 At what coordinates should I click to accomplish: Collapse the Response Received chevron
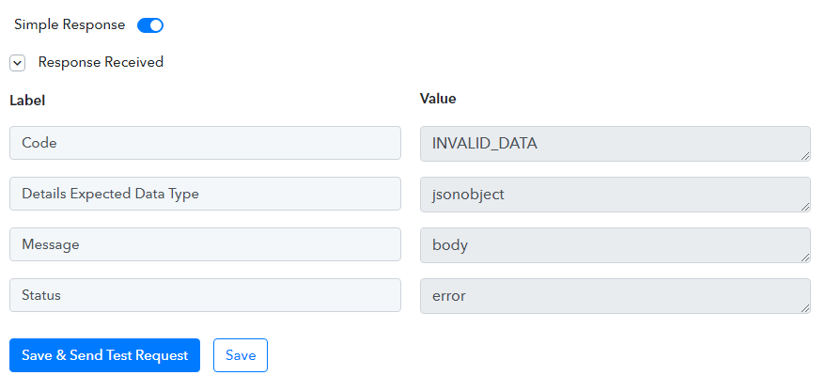(17, 63)
